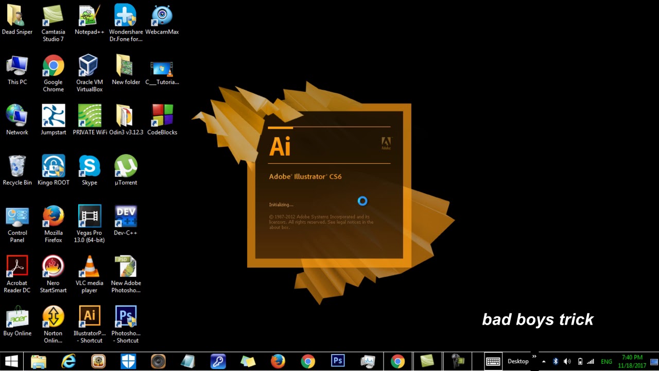Select the CodeBlocks desktop shortcut

(x=162, y=120)
